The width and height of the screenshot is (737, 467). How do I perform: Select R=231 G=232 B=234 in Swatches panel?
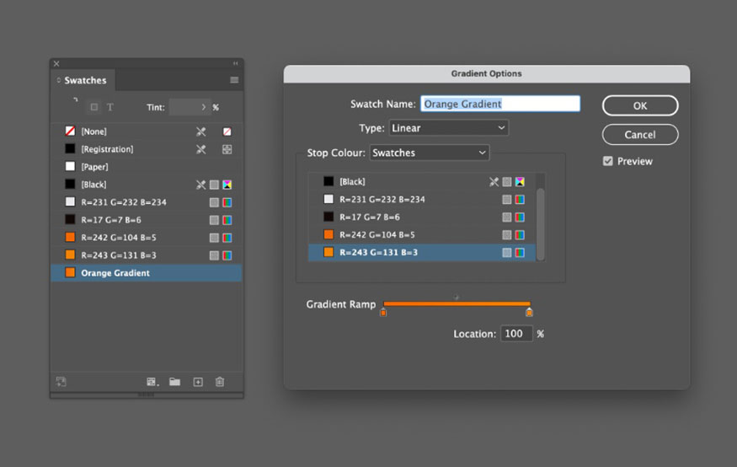147,202
